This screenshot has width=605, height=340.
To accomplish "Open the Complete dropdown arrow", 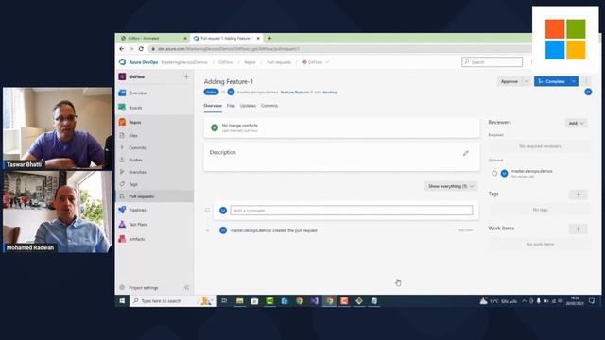I will (x=574, y=81).
